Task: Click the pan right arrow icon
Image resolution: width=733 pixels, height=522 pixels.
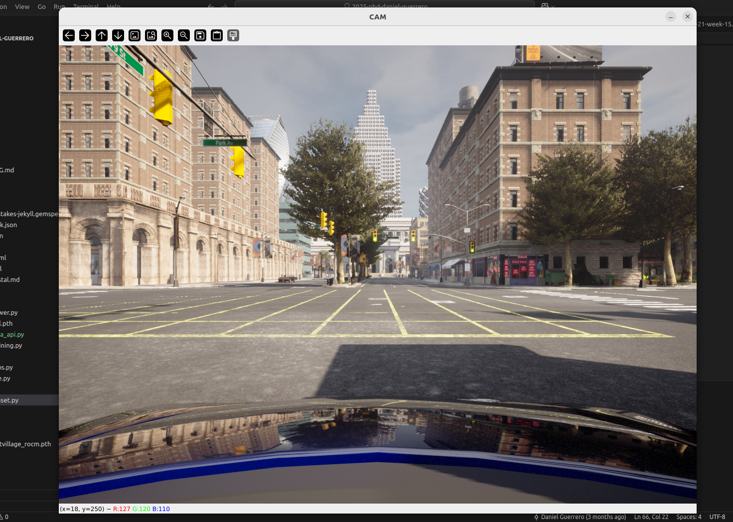Action: (85, 35)
